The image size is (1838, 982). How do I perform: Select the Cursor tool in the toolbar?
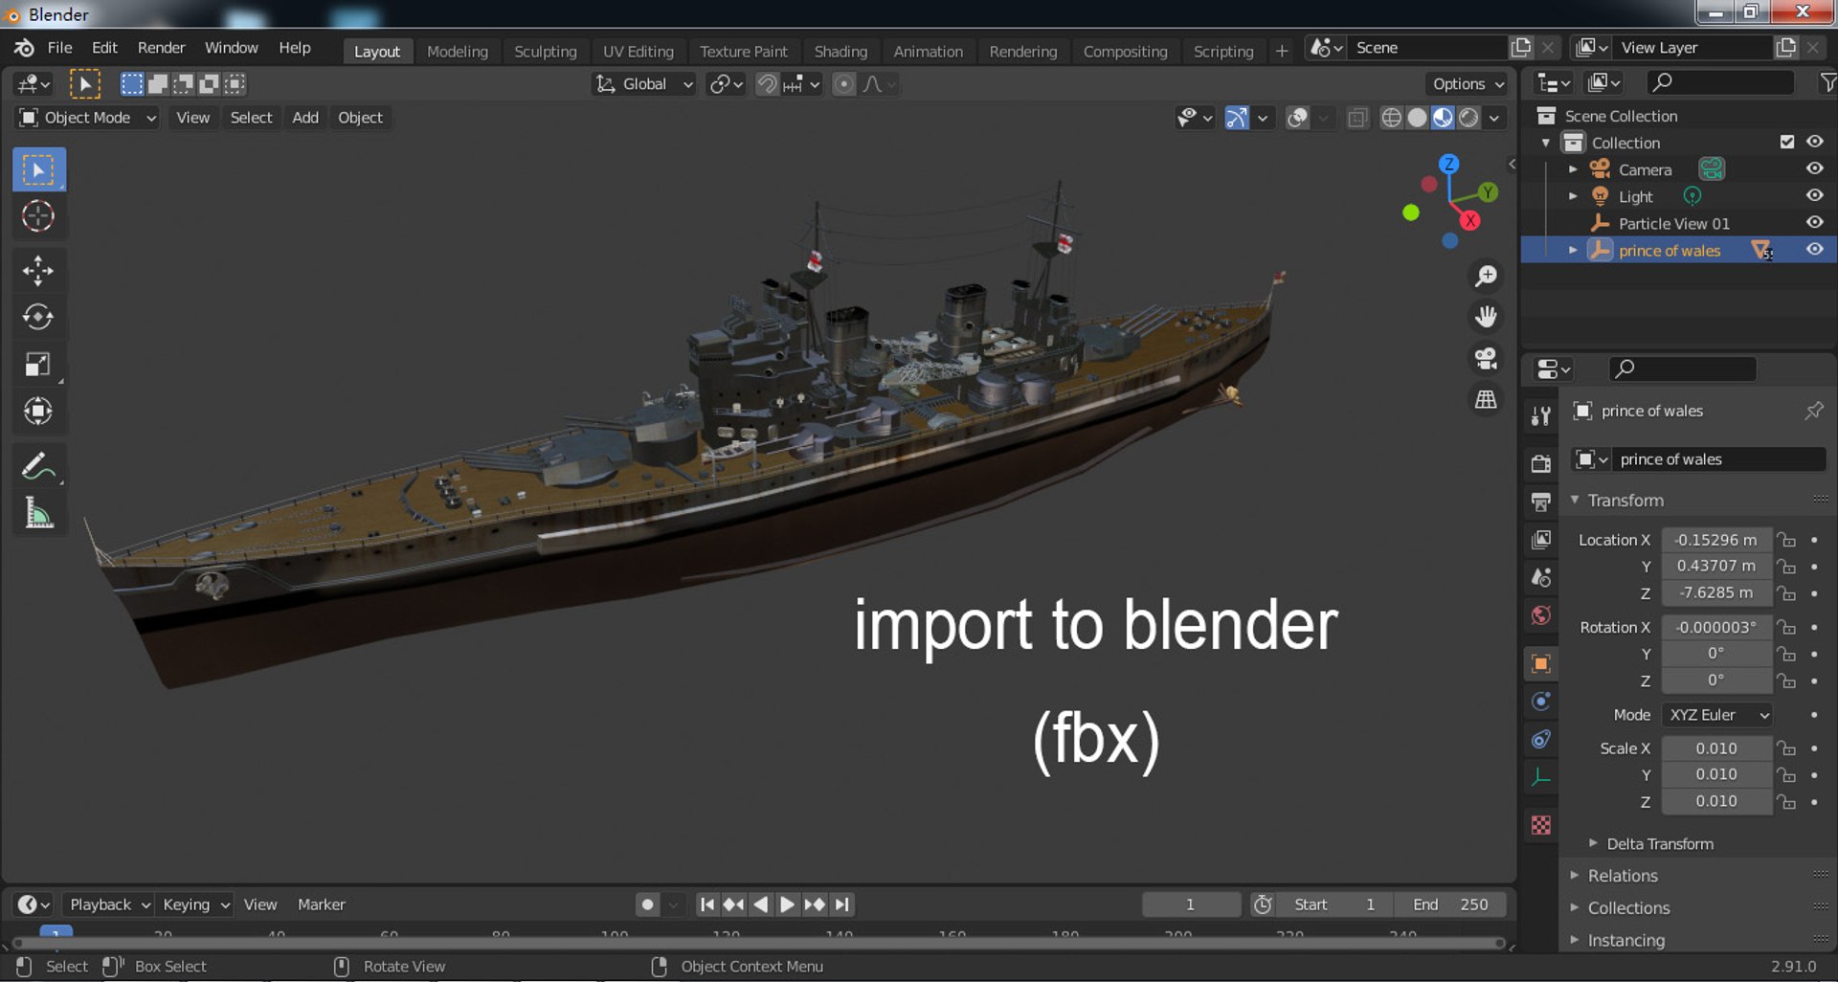click(x=38, y=216)
